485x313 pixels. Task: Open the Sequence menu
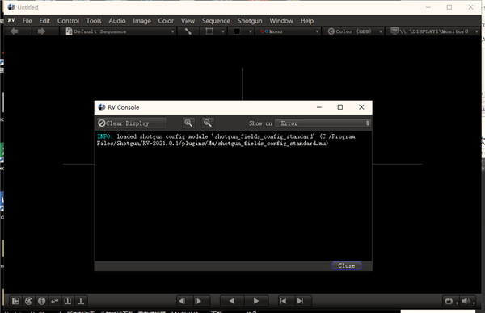click(216, 21)
